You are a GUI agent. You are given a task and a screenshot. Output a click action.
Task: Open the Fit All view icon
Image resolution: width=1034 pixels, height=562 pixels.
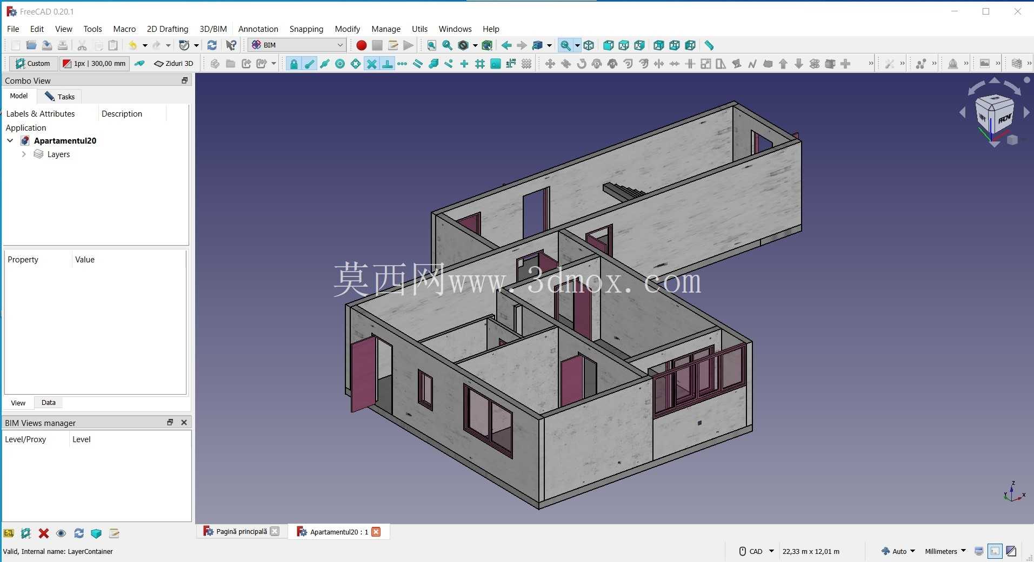click(431, 45)
